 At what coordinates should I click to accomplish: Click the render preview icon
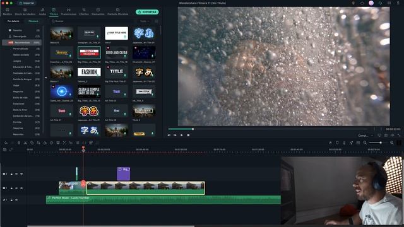click(330, 143)
